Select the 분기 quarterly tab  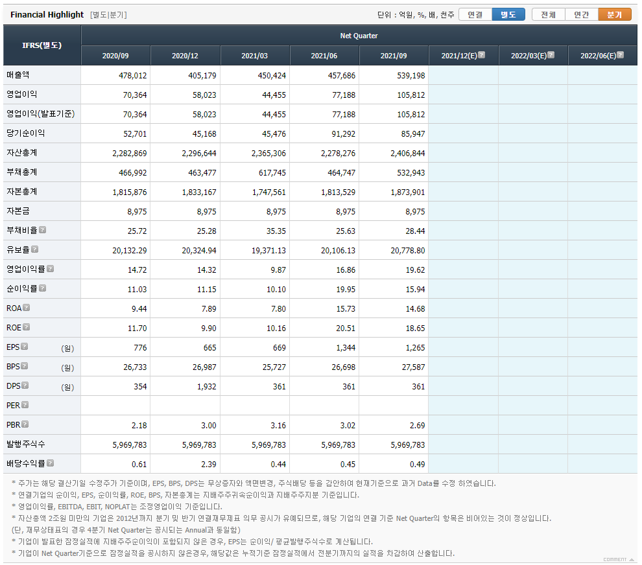[x=615, y=15]
